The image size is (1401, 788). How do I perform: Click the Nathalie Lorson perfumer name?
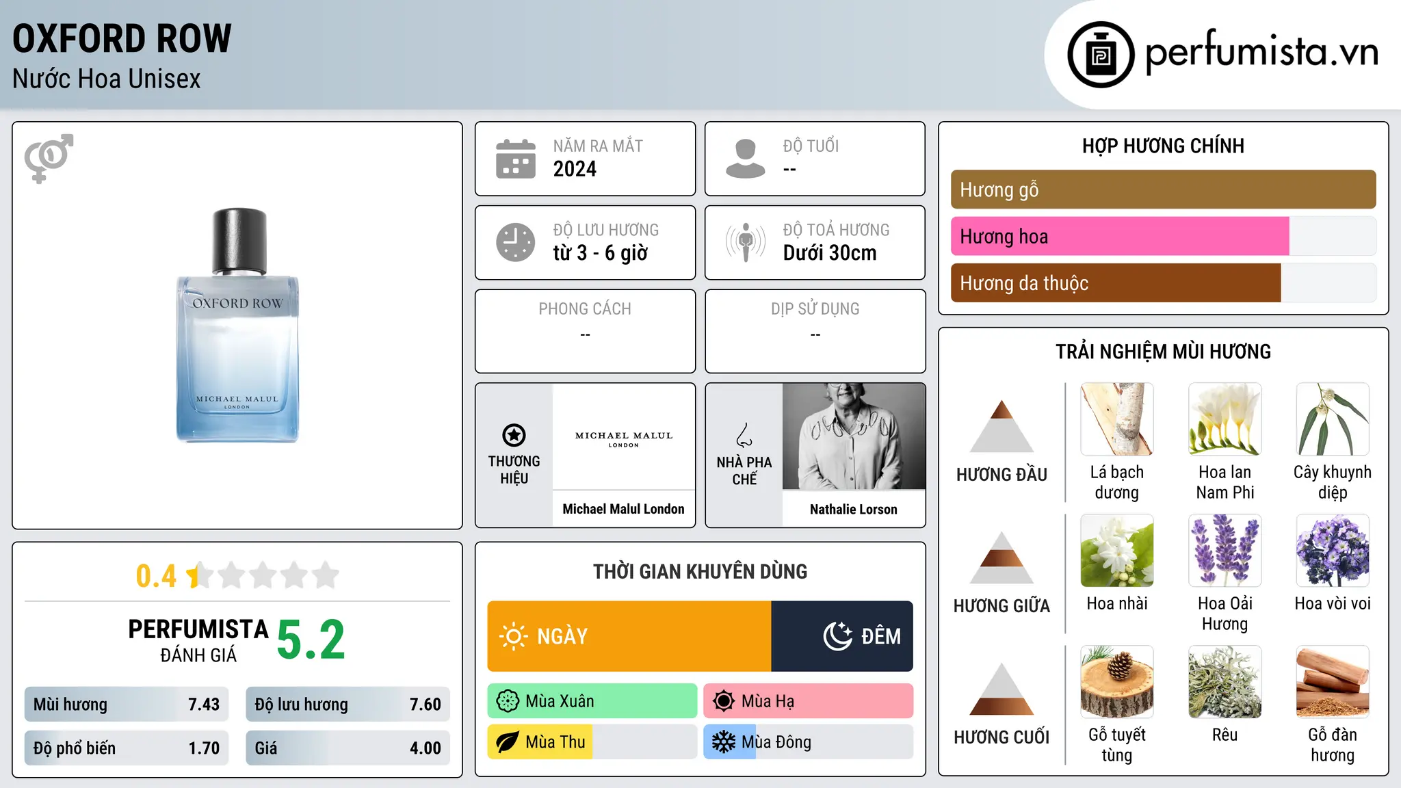[x=854, y=509]
